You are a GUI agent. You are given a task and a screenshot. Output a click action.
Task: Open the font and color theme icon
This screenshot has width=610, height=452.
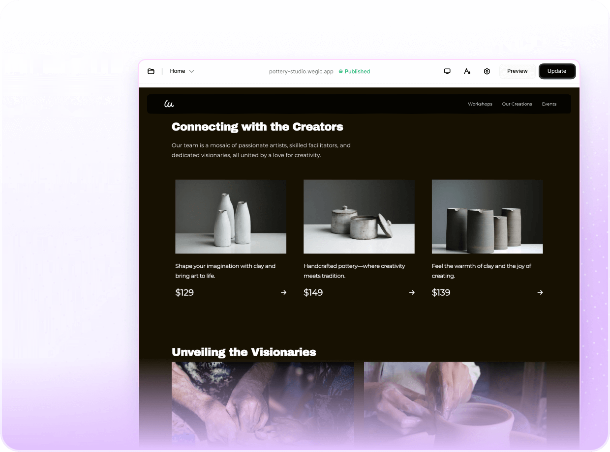467,71
